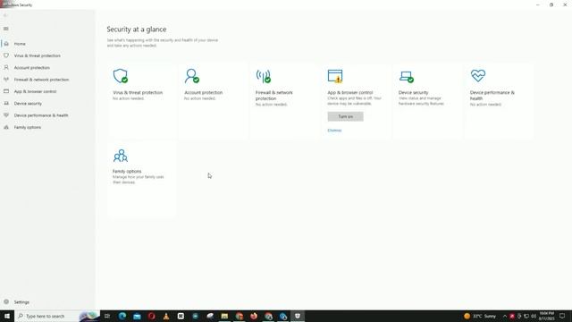The width and height of the screenshot is (572, 322).
Task: Click the large shield icon with green check
Action: tap(121, 76)
